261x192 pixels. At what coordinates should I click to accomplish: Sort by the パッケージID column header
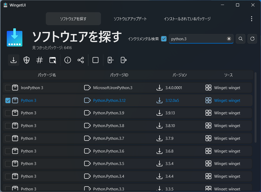coord(119,75)
